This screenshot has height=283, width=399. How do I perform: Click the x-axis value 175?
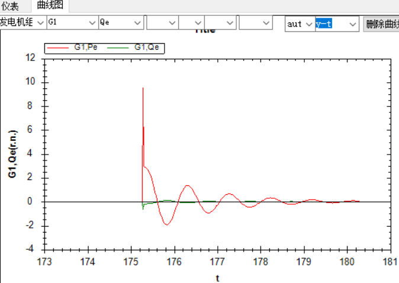[131, 262]
